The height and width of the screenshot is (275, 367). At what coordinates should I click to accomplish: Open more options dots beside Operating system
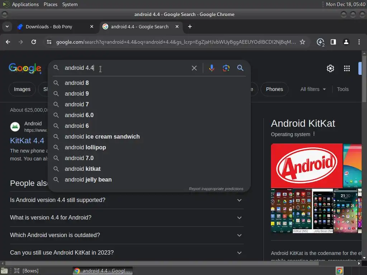314,134
